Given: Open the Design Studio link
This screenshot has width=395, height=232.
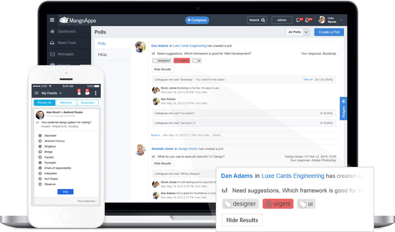Looking at the screenshot, I should (188, 149).
